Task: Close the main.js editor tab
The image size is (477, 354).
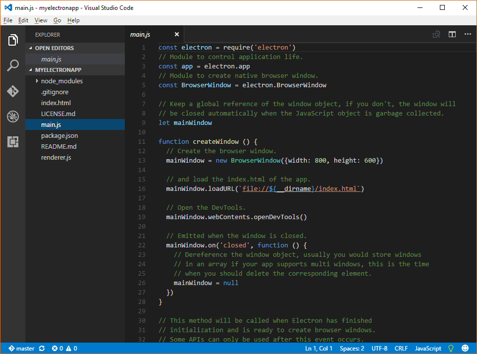Action: [177, 34]
